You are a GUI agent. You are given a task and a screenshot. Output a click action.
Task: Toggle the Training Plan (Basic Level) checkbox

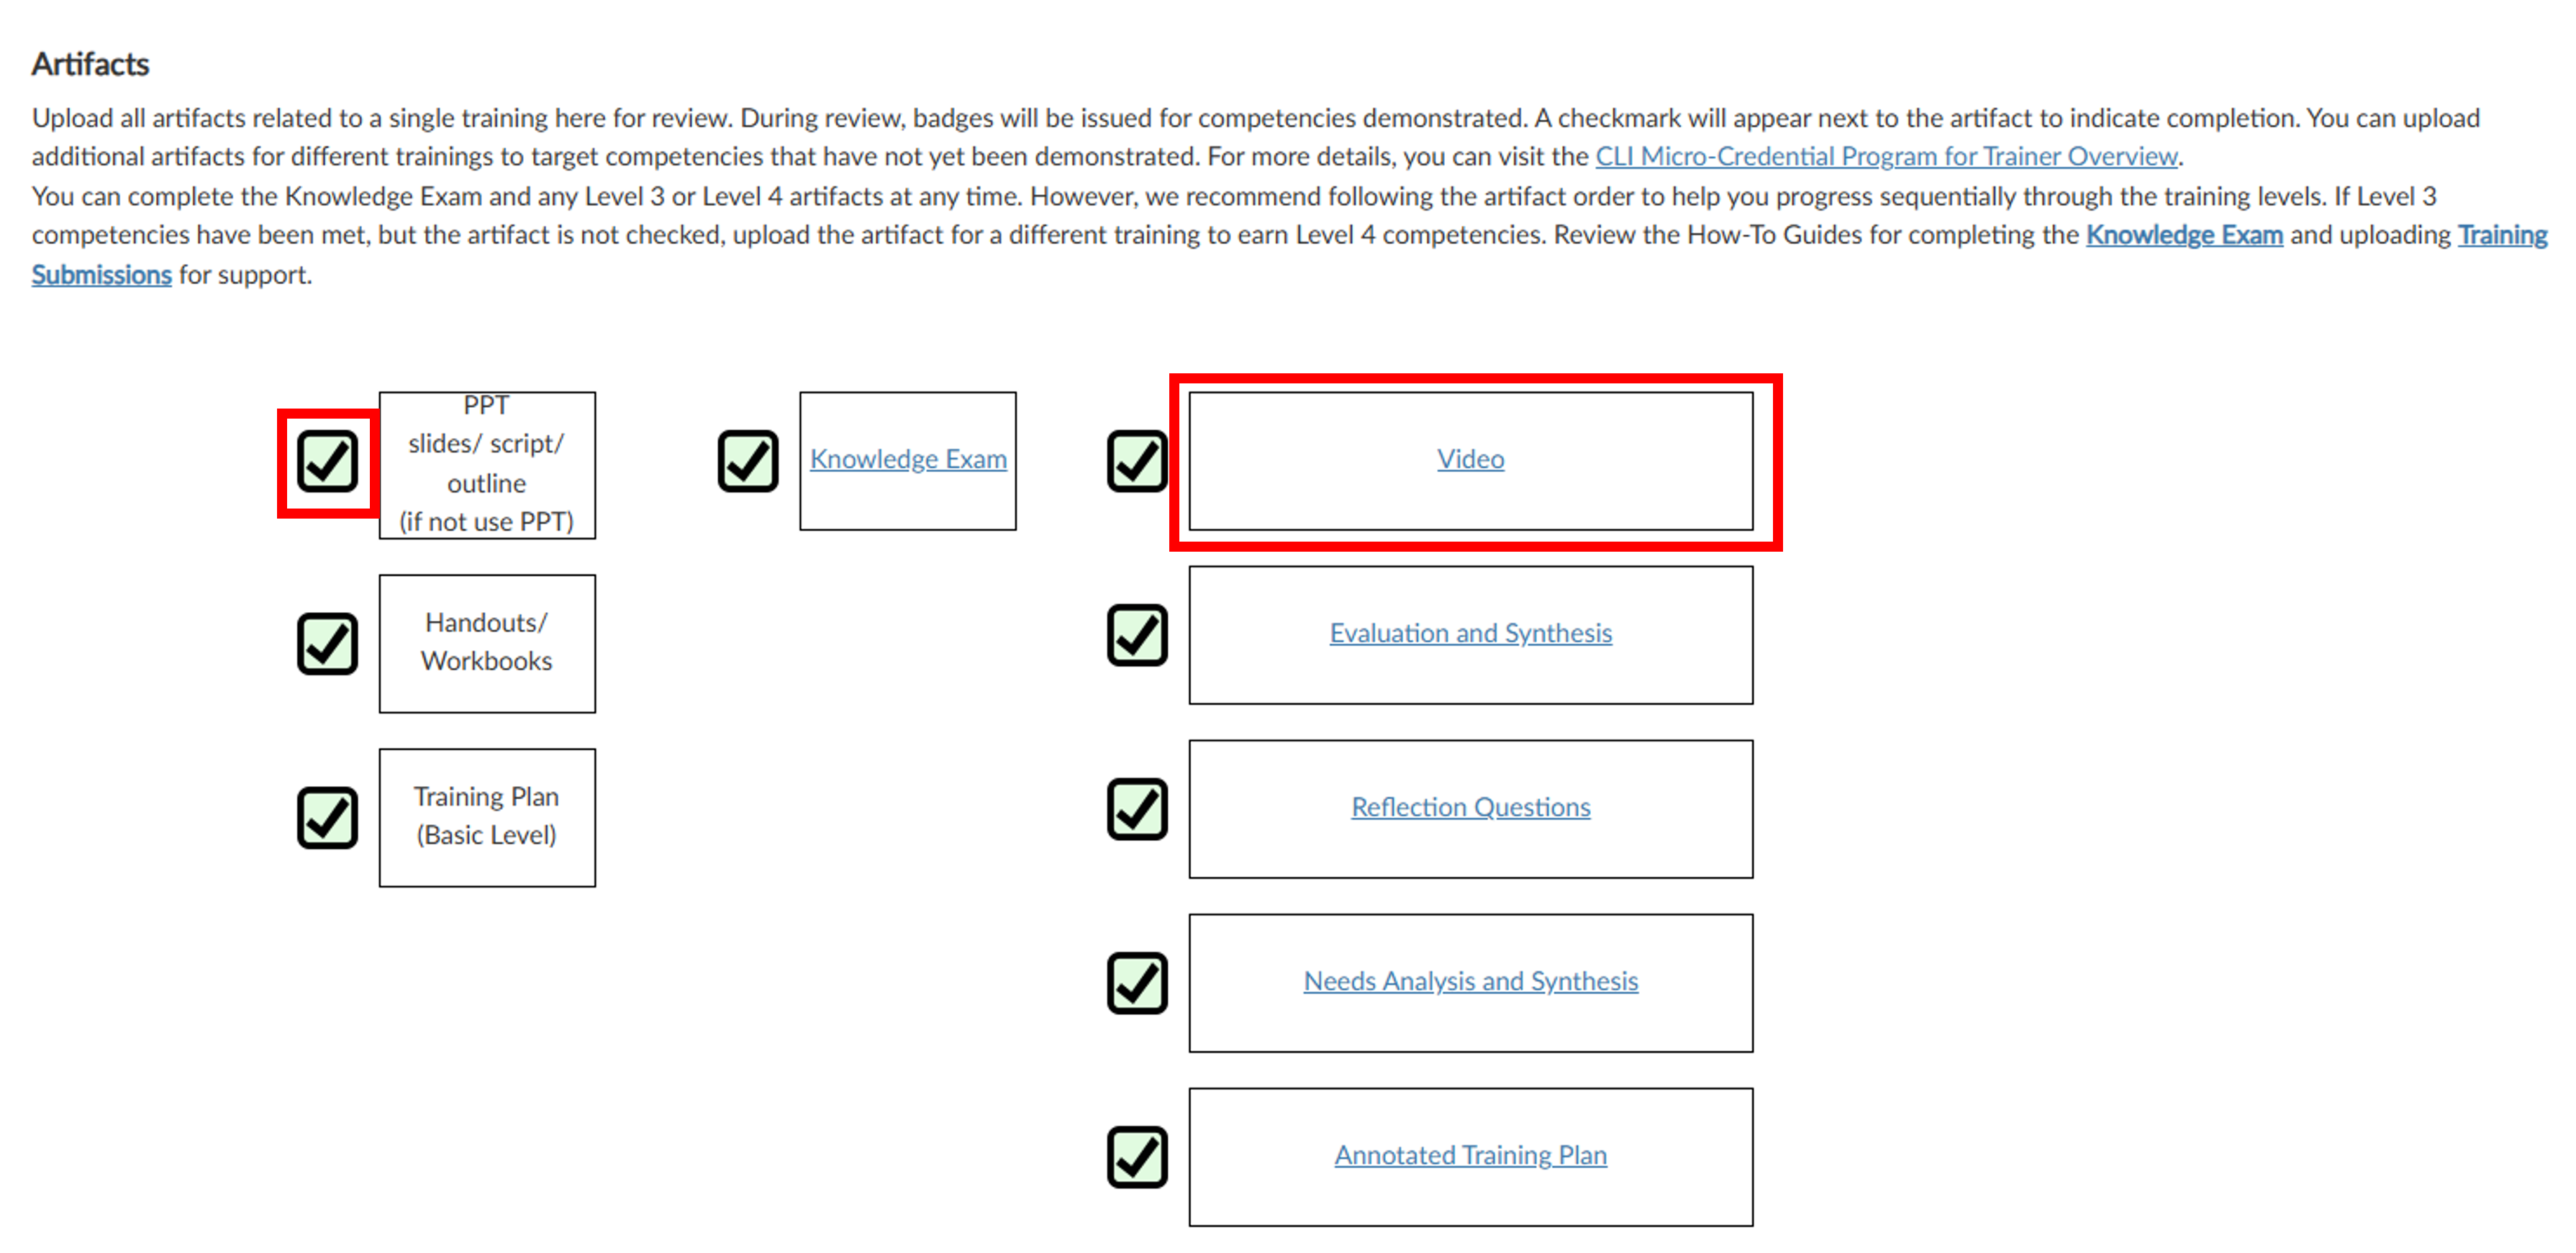327,817
